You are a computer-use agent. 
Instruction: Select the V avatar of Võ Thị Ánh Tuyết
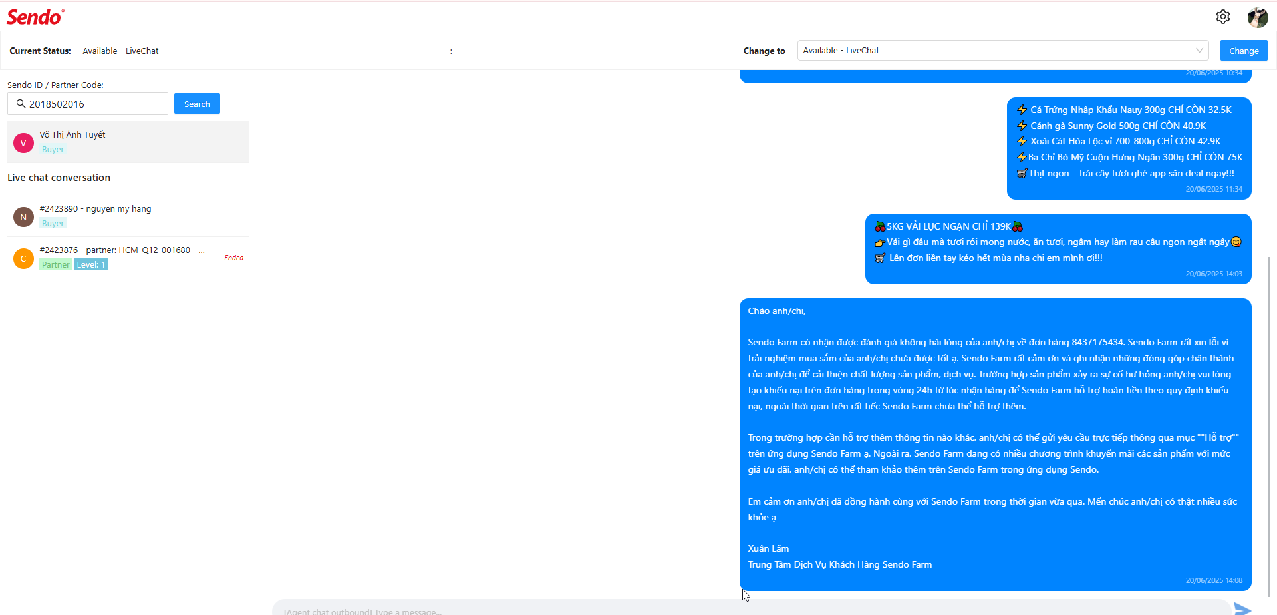tap(23, 143)
